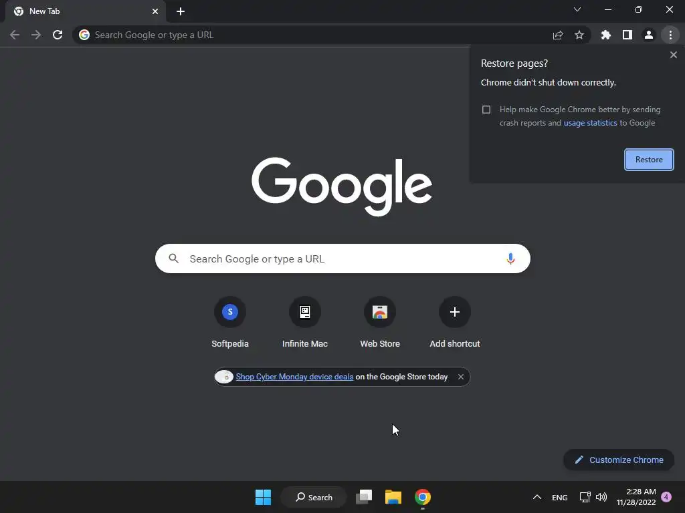Screen dimensions: 685x513
Task: Close the Restore pages popup
Action: point(673,55)
